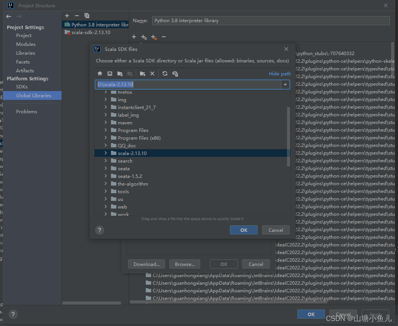Image resolution: width=398 pixels, height=326 pixels.
Task: Click the delete (X) icon in file chooser toolbar
Action: pyautogui.click(x=152, y=73)
